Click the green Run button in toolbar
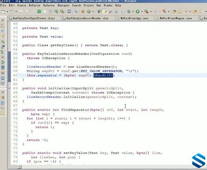The height and width of the screenshot is (170, 207). 138,12
